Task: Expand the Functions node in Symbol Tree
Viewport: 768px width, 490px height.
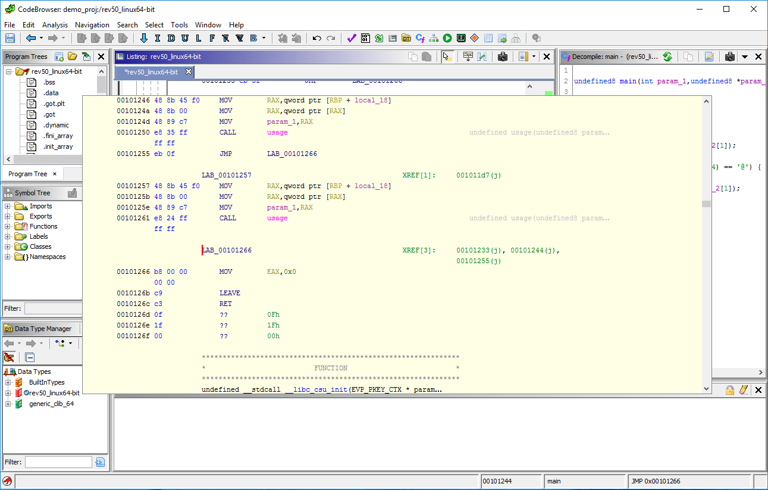Action: point(8,226)
